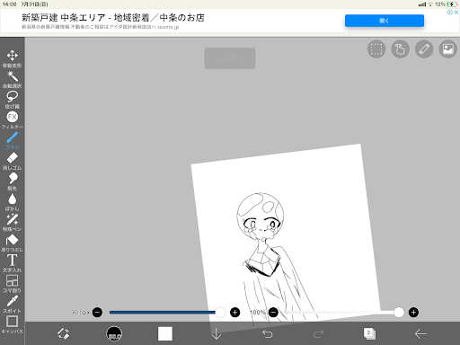This screenshot has width=460, height=345.
Task: Open the Canvas (キャンバス) tool
Action: pyautogui.click(x=12, y=324)
